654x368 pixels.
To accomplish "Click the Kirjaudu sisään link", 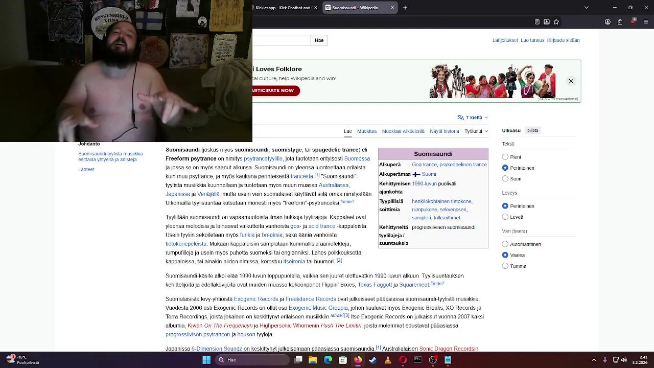I will point(563,40).
